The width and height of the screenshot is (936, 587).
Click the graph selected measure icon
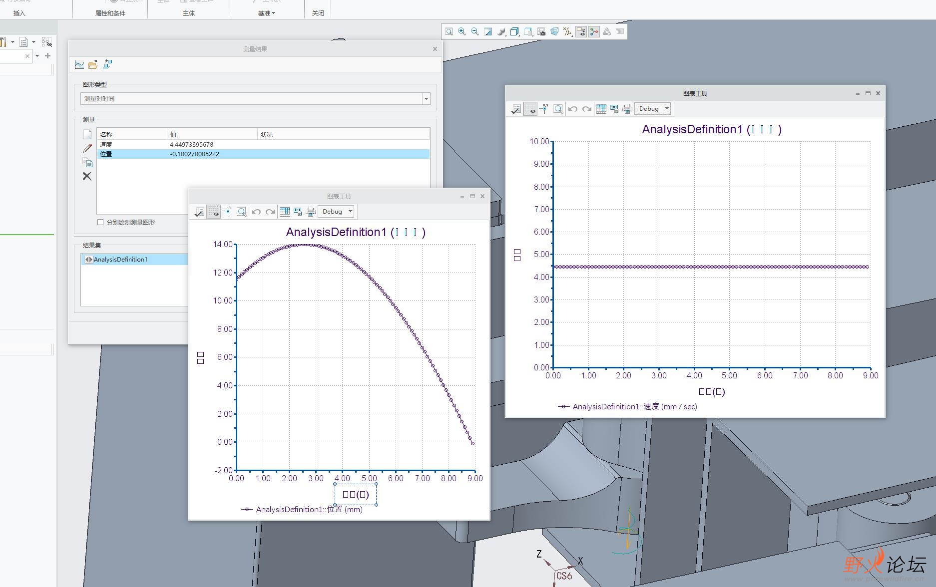79,64
